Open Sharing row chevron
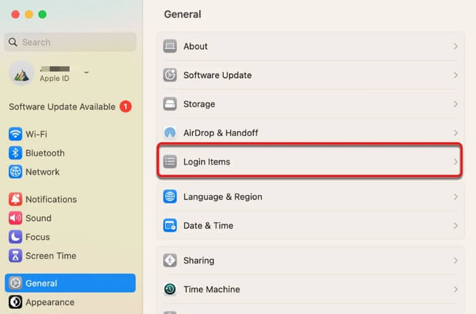 coord(456,260)
